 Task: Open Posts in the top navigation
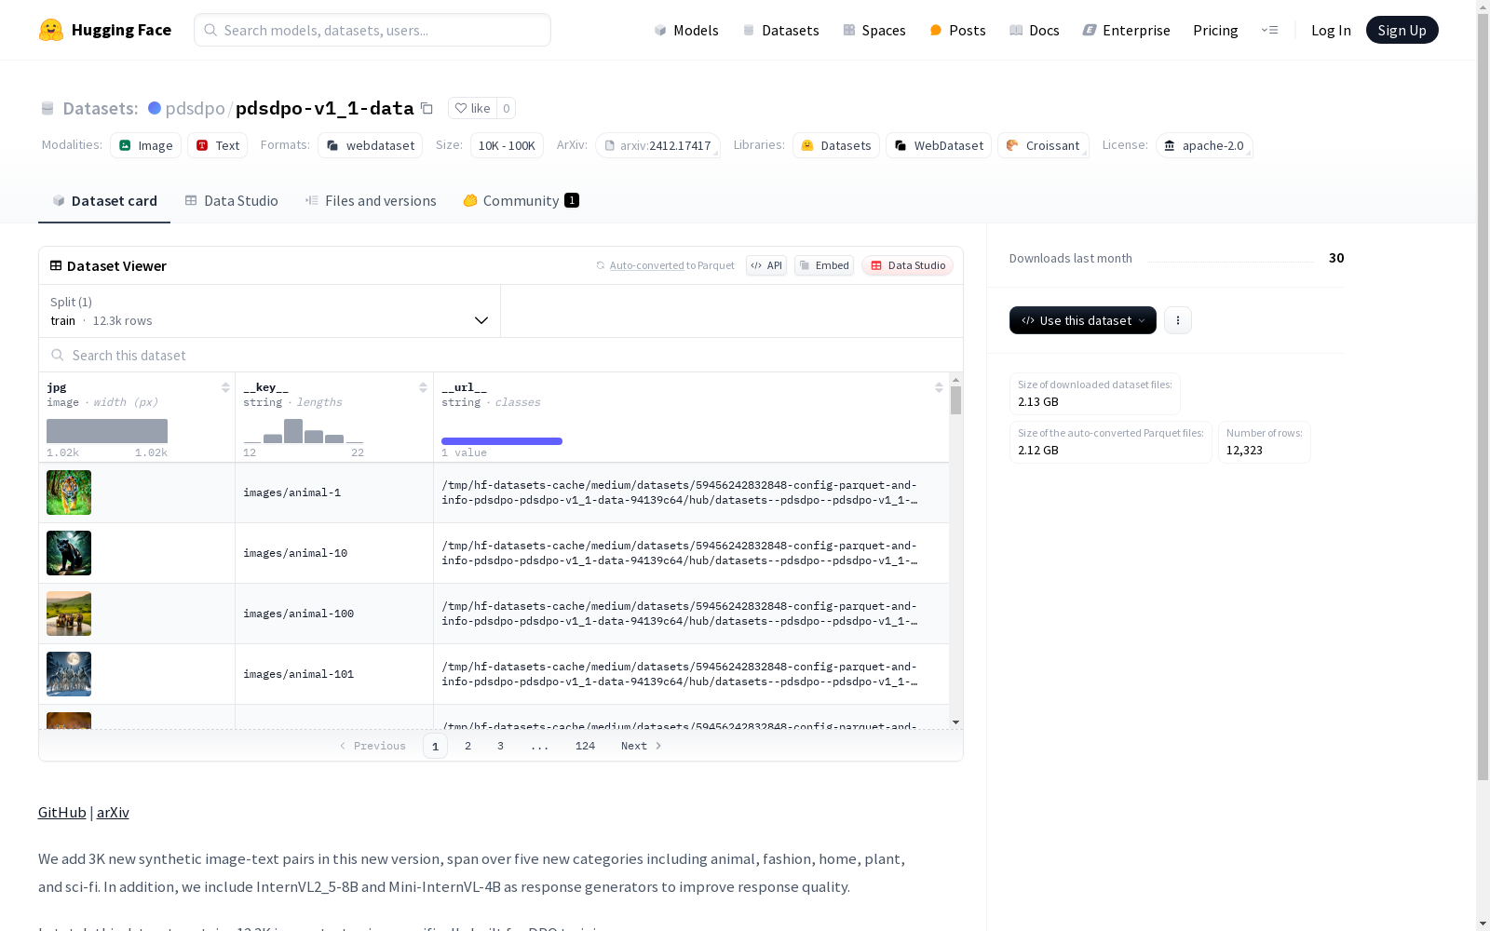coord(957,30)
